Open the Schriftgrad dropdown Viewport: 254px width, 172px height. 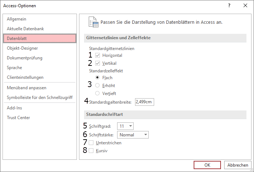[x=125, y=126]
